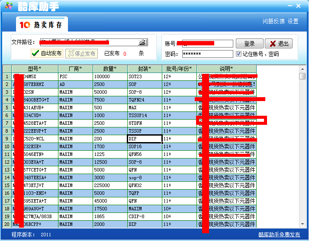Select the TQFP package cell
The height and width of the screenshot is (241, 309).
click(x=145, y=193)
